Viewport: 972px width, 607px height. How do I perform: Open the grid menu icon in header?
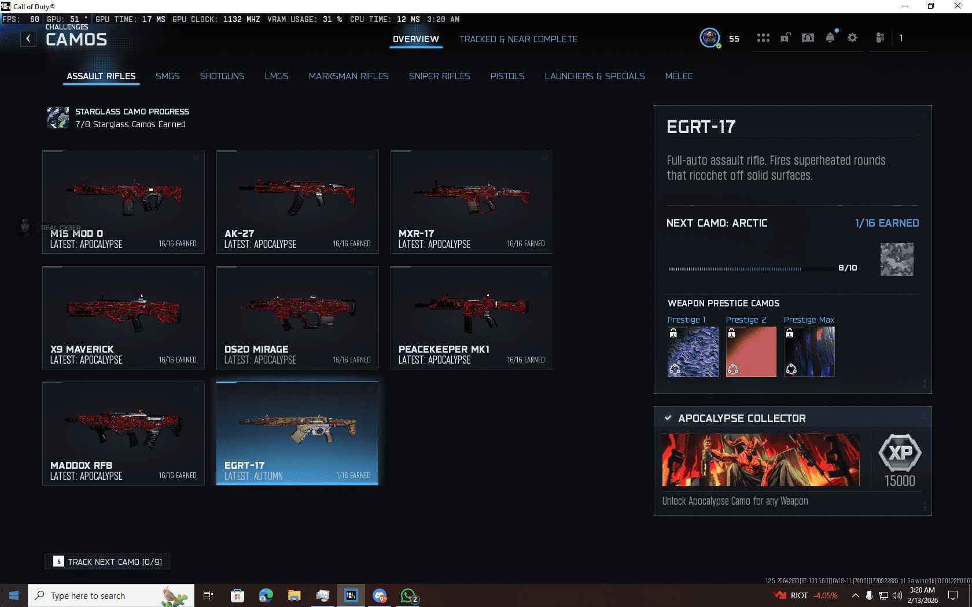tap(763, 38)
